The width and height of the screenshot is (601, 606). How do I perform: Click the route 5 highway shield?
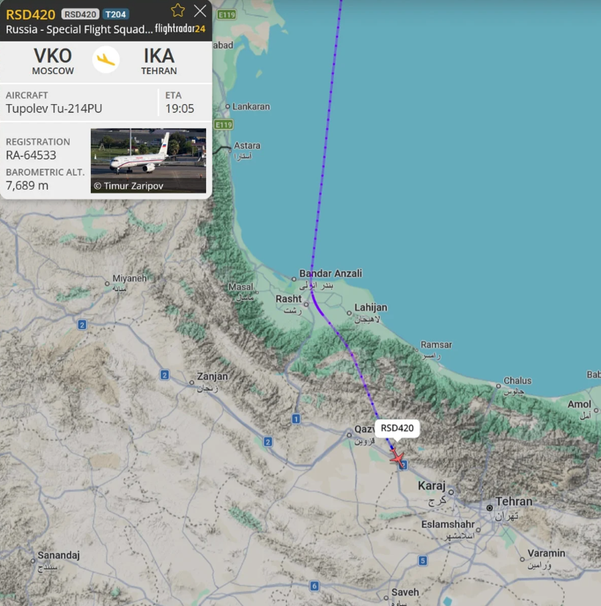click(x=422, y=561)
